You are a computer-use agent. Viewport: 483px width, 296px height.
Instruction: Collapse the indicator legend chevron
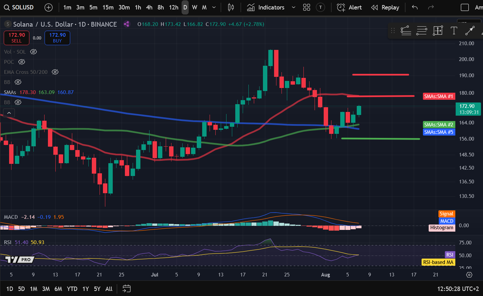[x=9, y=113]
